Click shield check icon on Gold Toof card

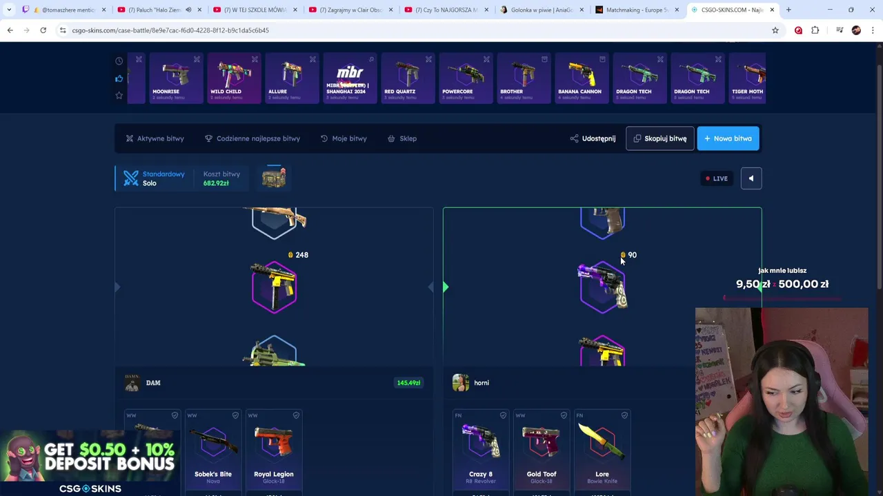(564, 415)
